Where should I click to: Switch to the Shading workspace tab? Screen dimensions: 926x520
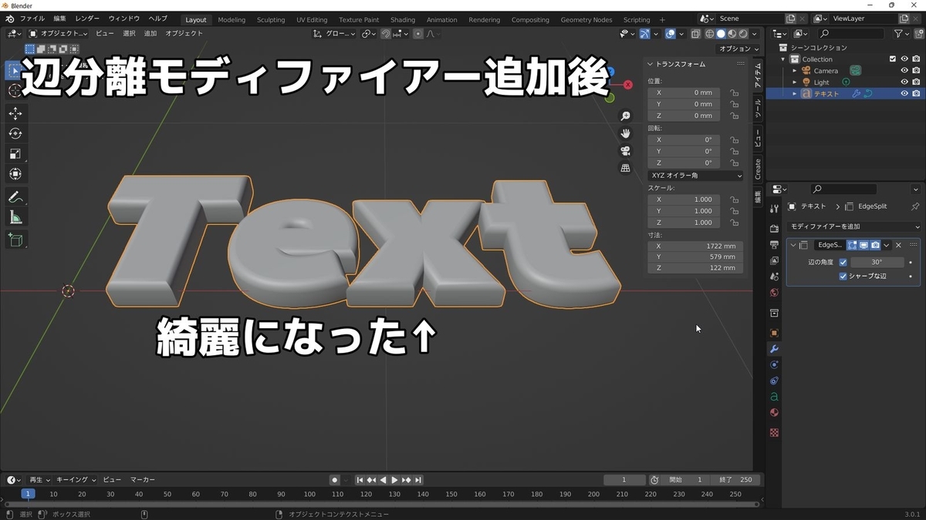[x=402, y=19]
